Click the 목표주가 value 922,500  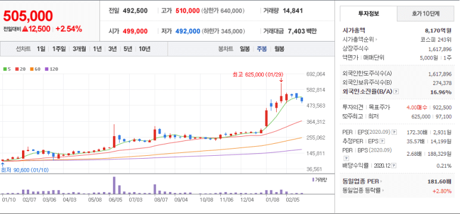point(442,107)
